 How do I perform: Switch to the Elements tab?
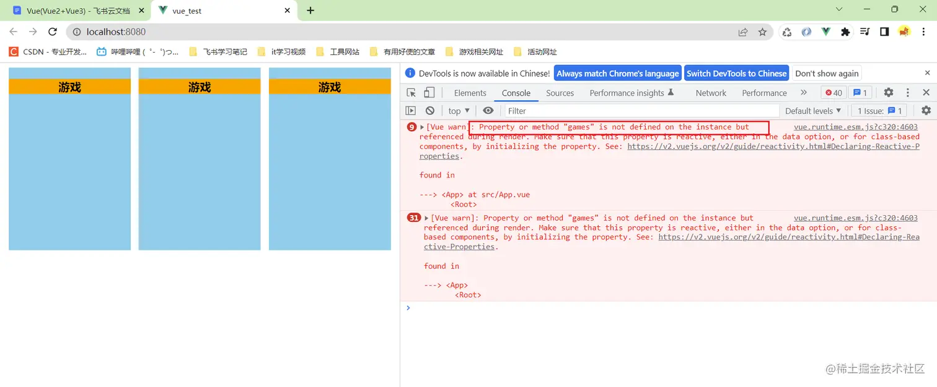(x=470, y=93)
